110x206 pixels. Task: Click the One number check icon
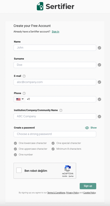[16, 155]
